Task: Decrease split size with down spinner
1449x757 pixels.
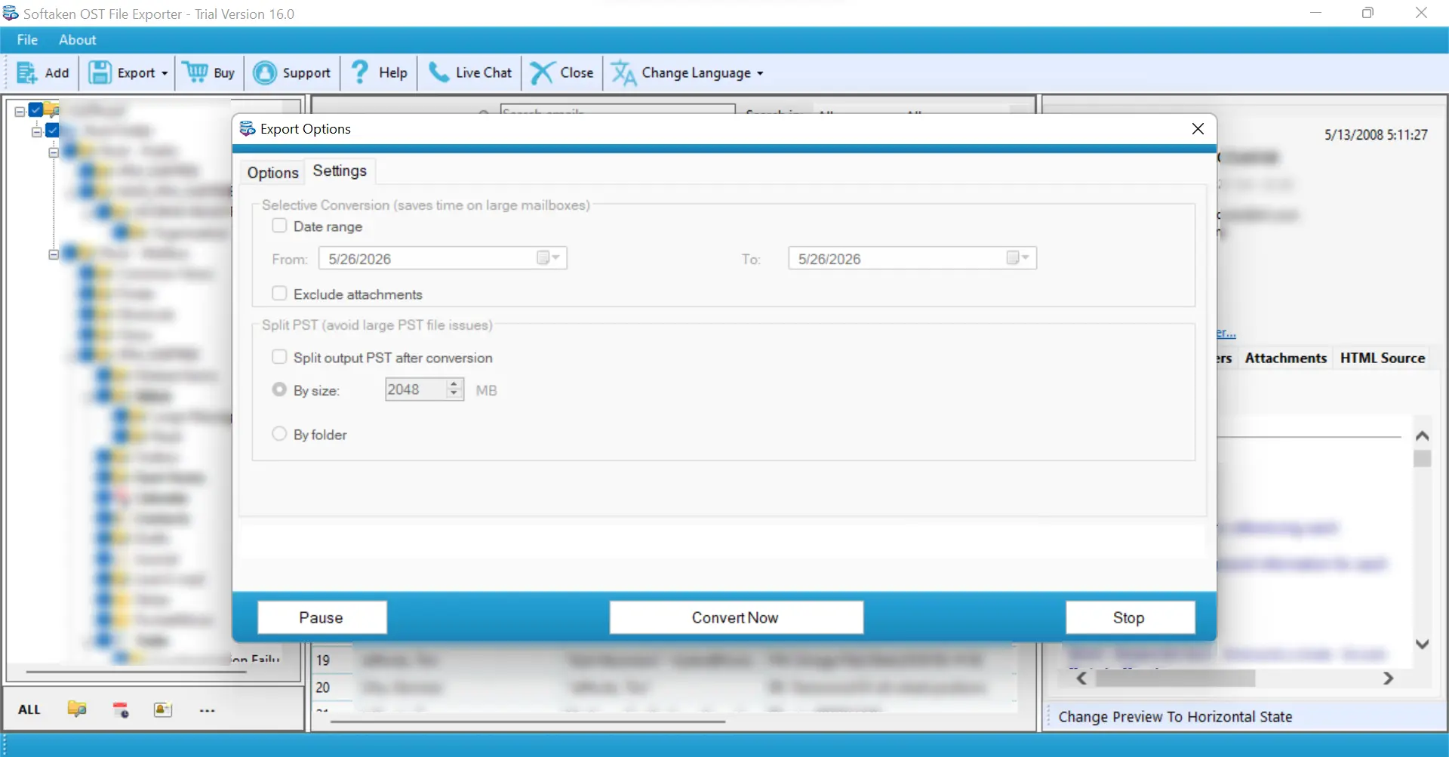Action: pos(454,395)
